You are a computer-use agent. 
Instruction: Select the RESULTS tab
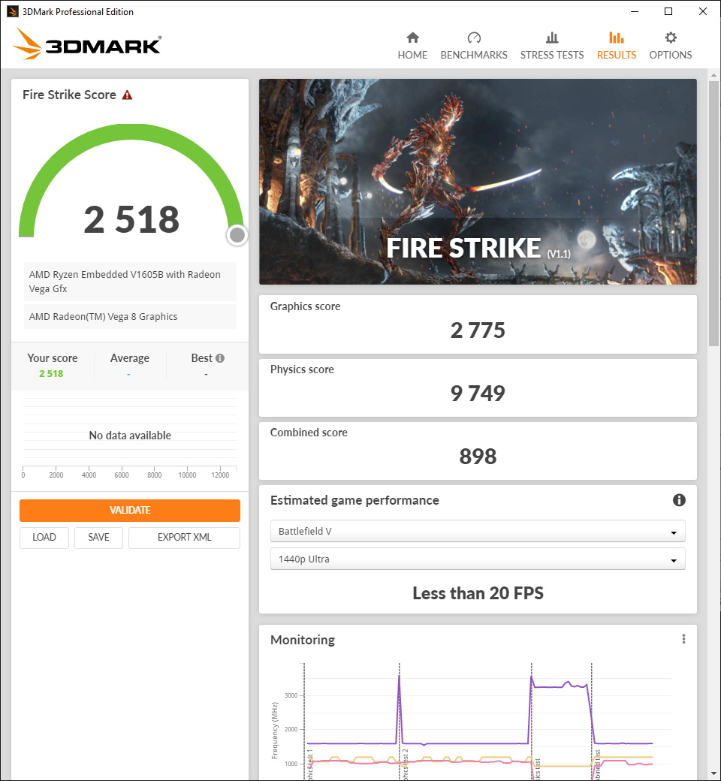[x=617, y=46]
